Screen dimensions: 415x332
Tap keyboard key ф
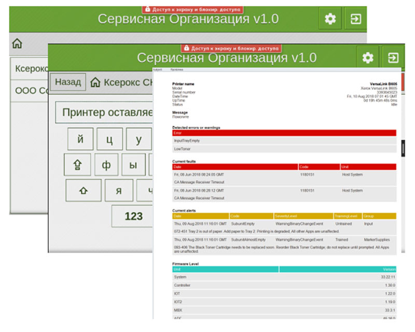(x=106, y=164)
